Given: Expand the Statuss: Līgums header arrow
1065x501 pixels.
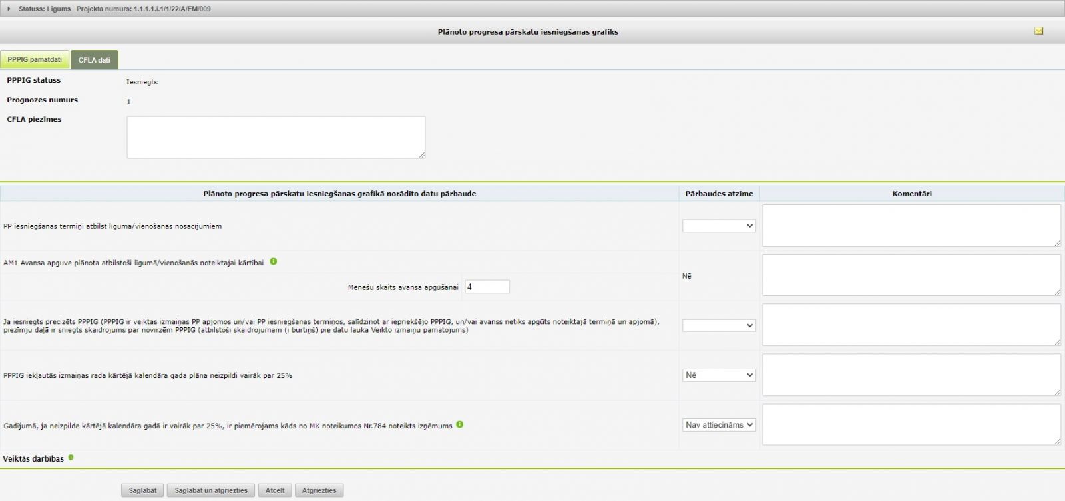Looking at the screenshot, I should tap(9, 9).
